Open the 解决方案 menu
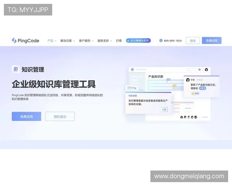The height and width of the screenshot is (186, 232). 66,41
